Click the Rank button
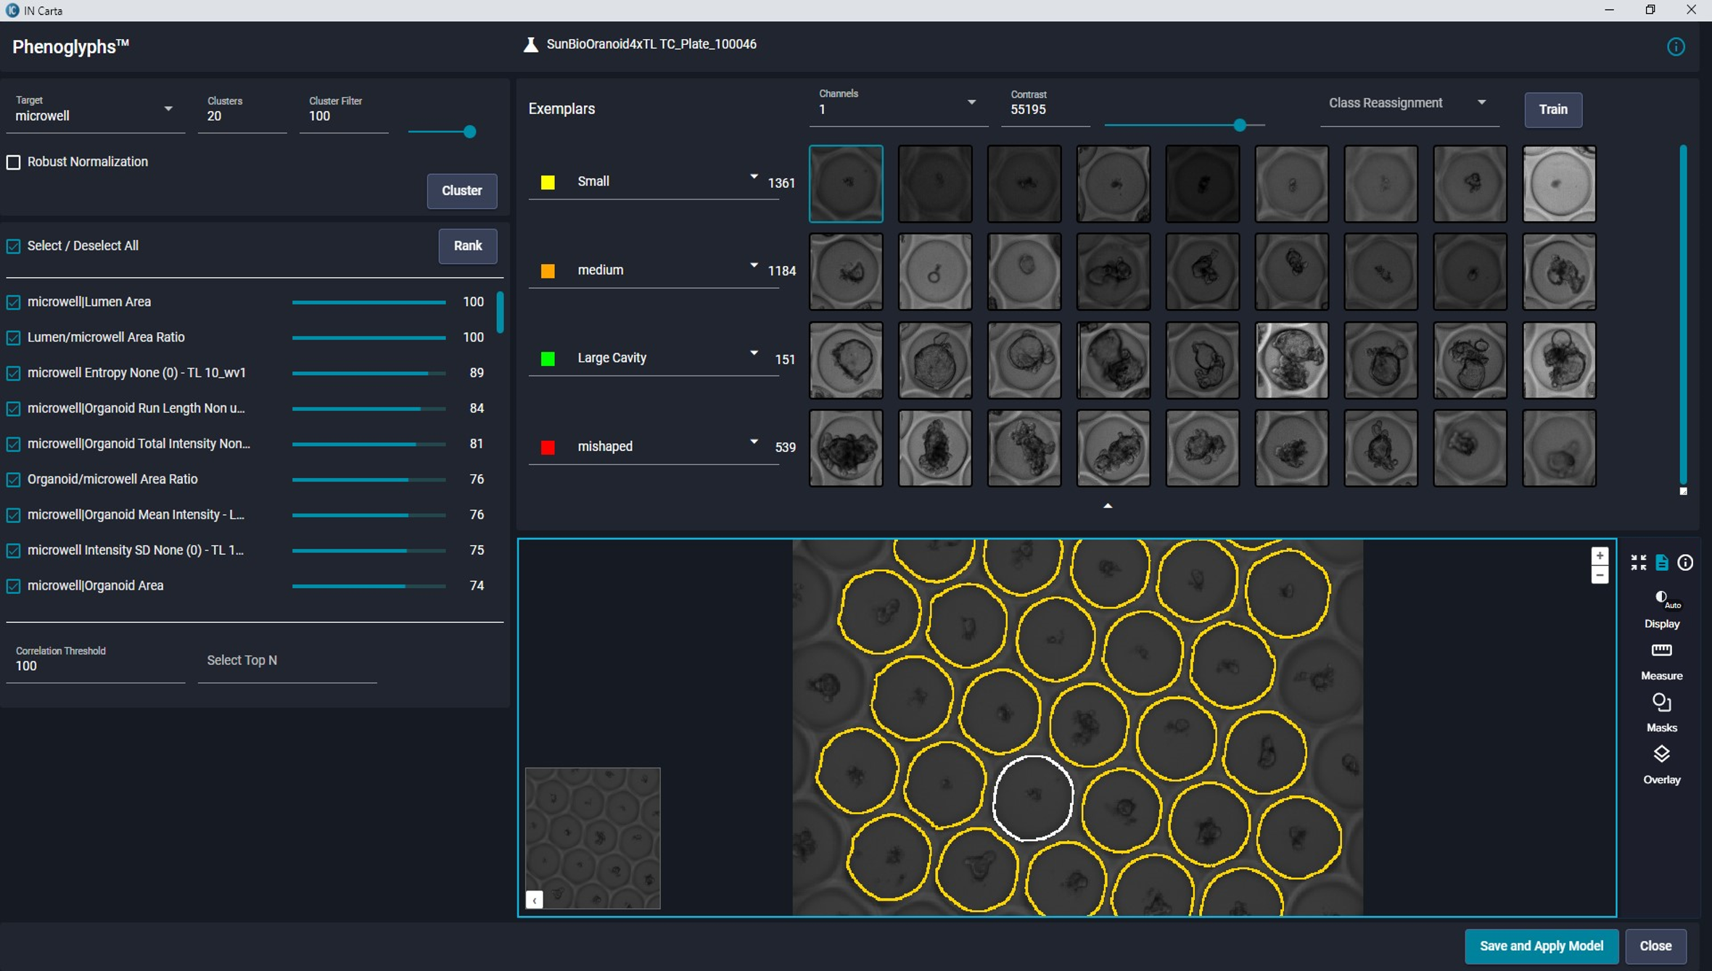This screenshot has height=971, width=1712. pos(467,246)
